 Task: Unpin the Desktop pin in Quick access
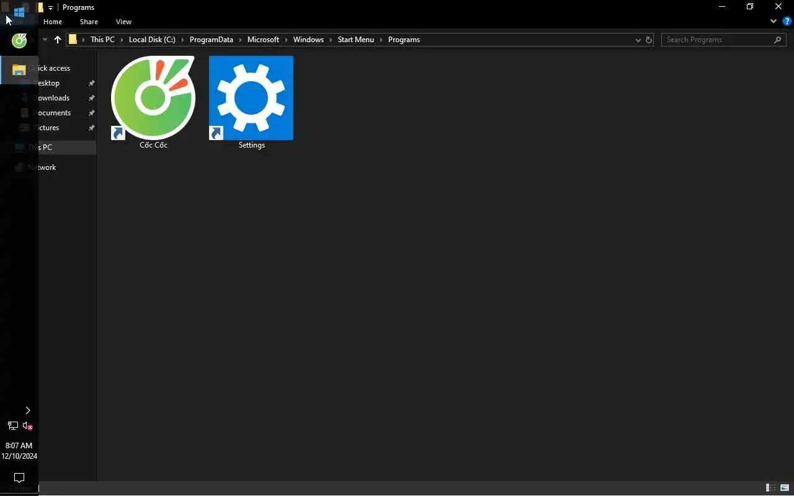[92, 83]
